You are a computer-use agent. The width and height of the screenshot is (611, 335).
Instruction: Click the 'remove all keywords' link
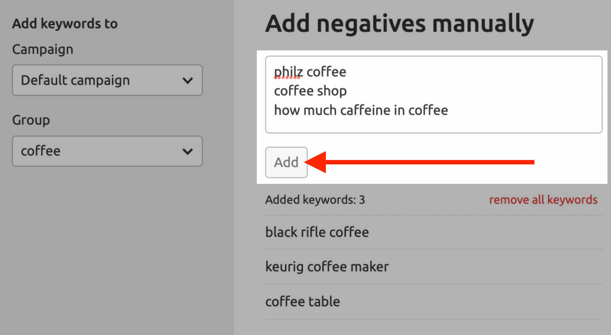(x=543, y=200)
